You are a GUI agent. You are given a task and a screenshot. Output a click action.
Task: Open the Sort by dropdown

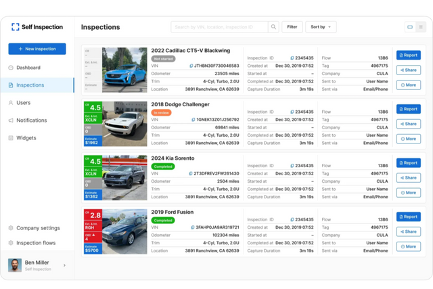point(321,27)
